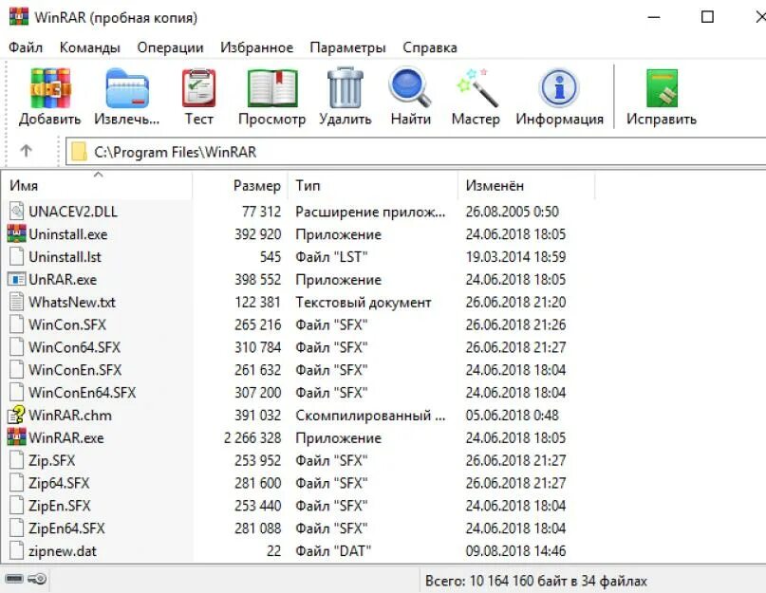Open the Избранное menu

click(256, 47)
